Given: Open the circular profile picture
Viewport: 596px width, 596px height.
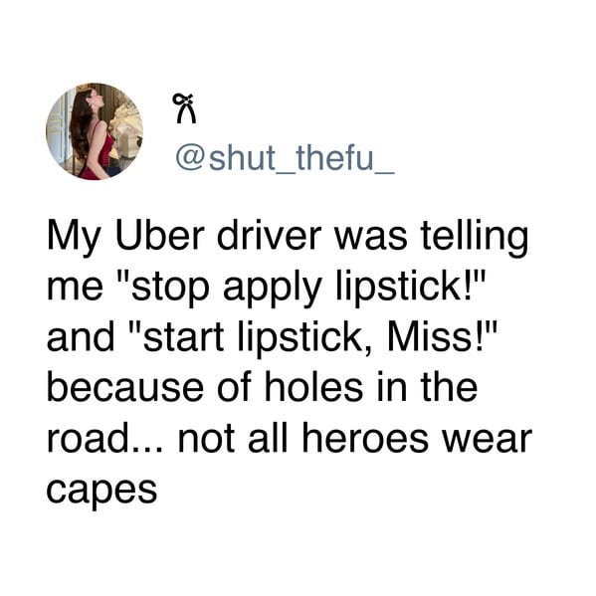Looking at the screenshot, I should [95, 131].
